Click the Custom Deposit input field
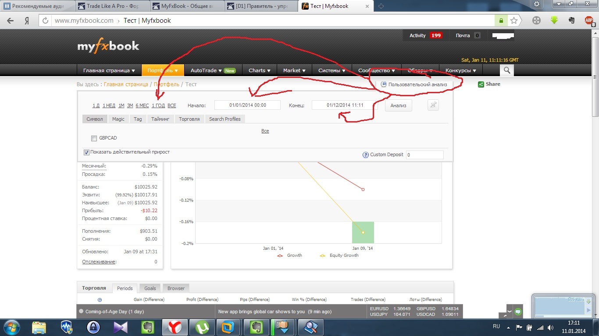Viewport: 599px width, 336px height. point(424,155)
